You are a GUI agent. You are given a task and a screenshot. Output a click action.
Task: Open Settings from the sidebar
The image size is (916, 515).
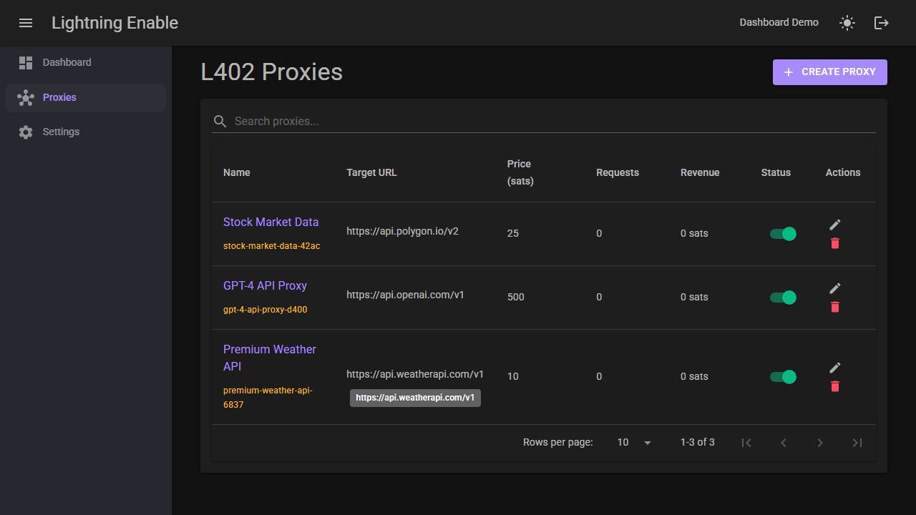coord(61,132)
